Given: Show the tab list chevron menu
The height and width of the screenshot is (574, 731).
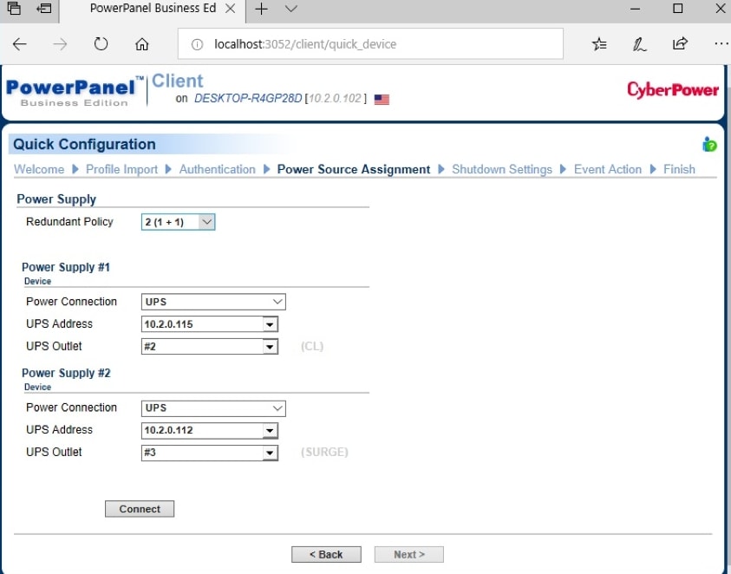Looking at the screenshot, I should coord(291,9).
